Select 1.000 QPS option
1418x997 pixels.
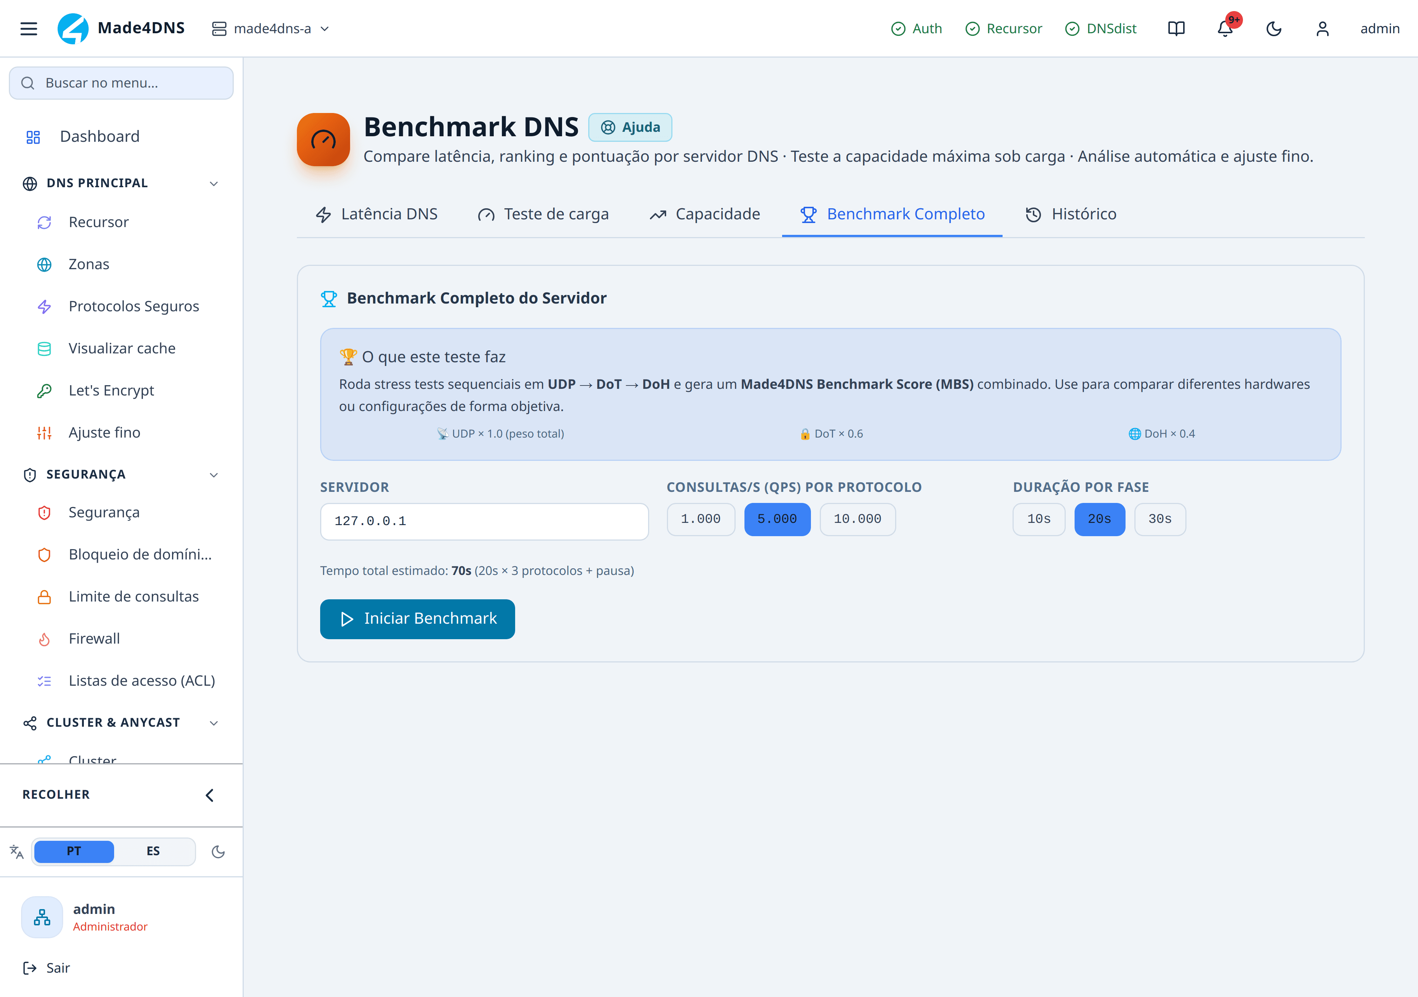tap(701, 519)
